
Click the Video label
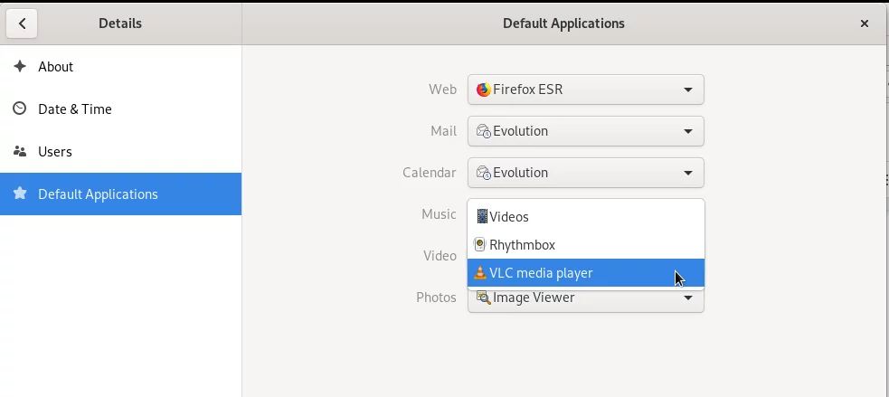440,256
